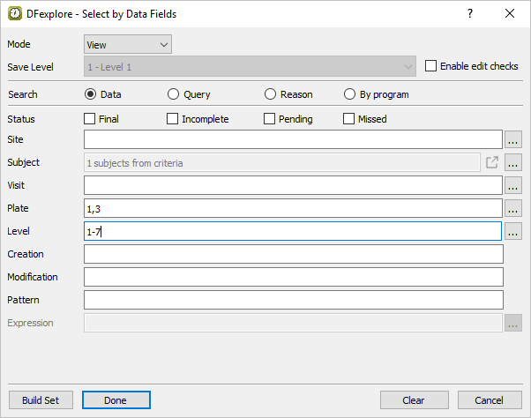Open subject list popout icon
The height and width of the screenshot is (418, 531).
pyautogui.click(x=492, y=162)
